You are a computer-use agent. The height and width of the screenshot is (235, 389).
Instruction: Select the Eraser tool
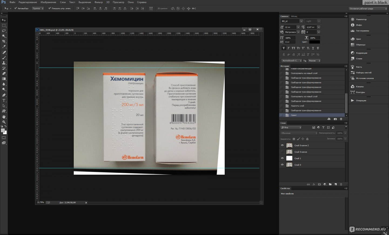[x=4, y=73]
